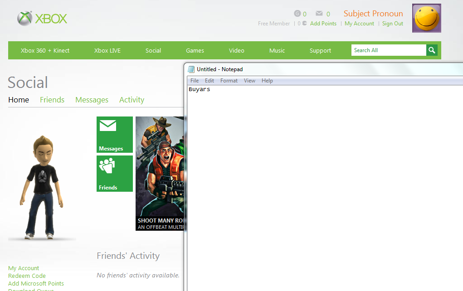Click the Notepad icon in title bar

[191, 69]
